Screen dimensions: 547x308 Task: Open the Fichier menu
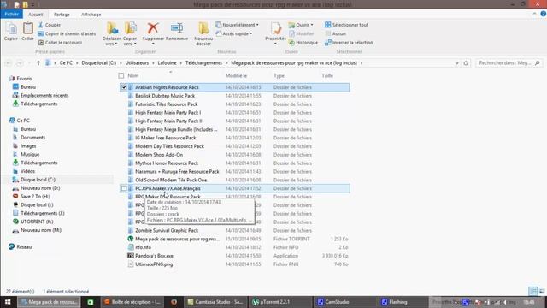pos(11,15)
